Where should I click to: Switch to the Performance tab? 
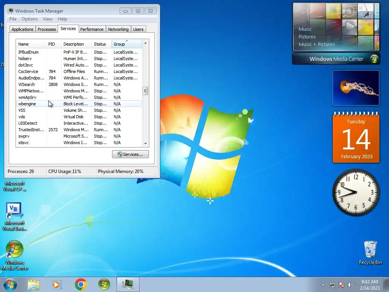(92, 29)
